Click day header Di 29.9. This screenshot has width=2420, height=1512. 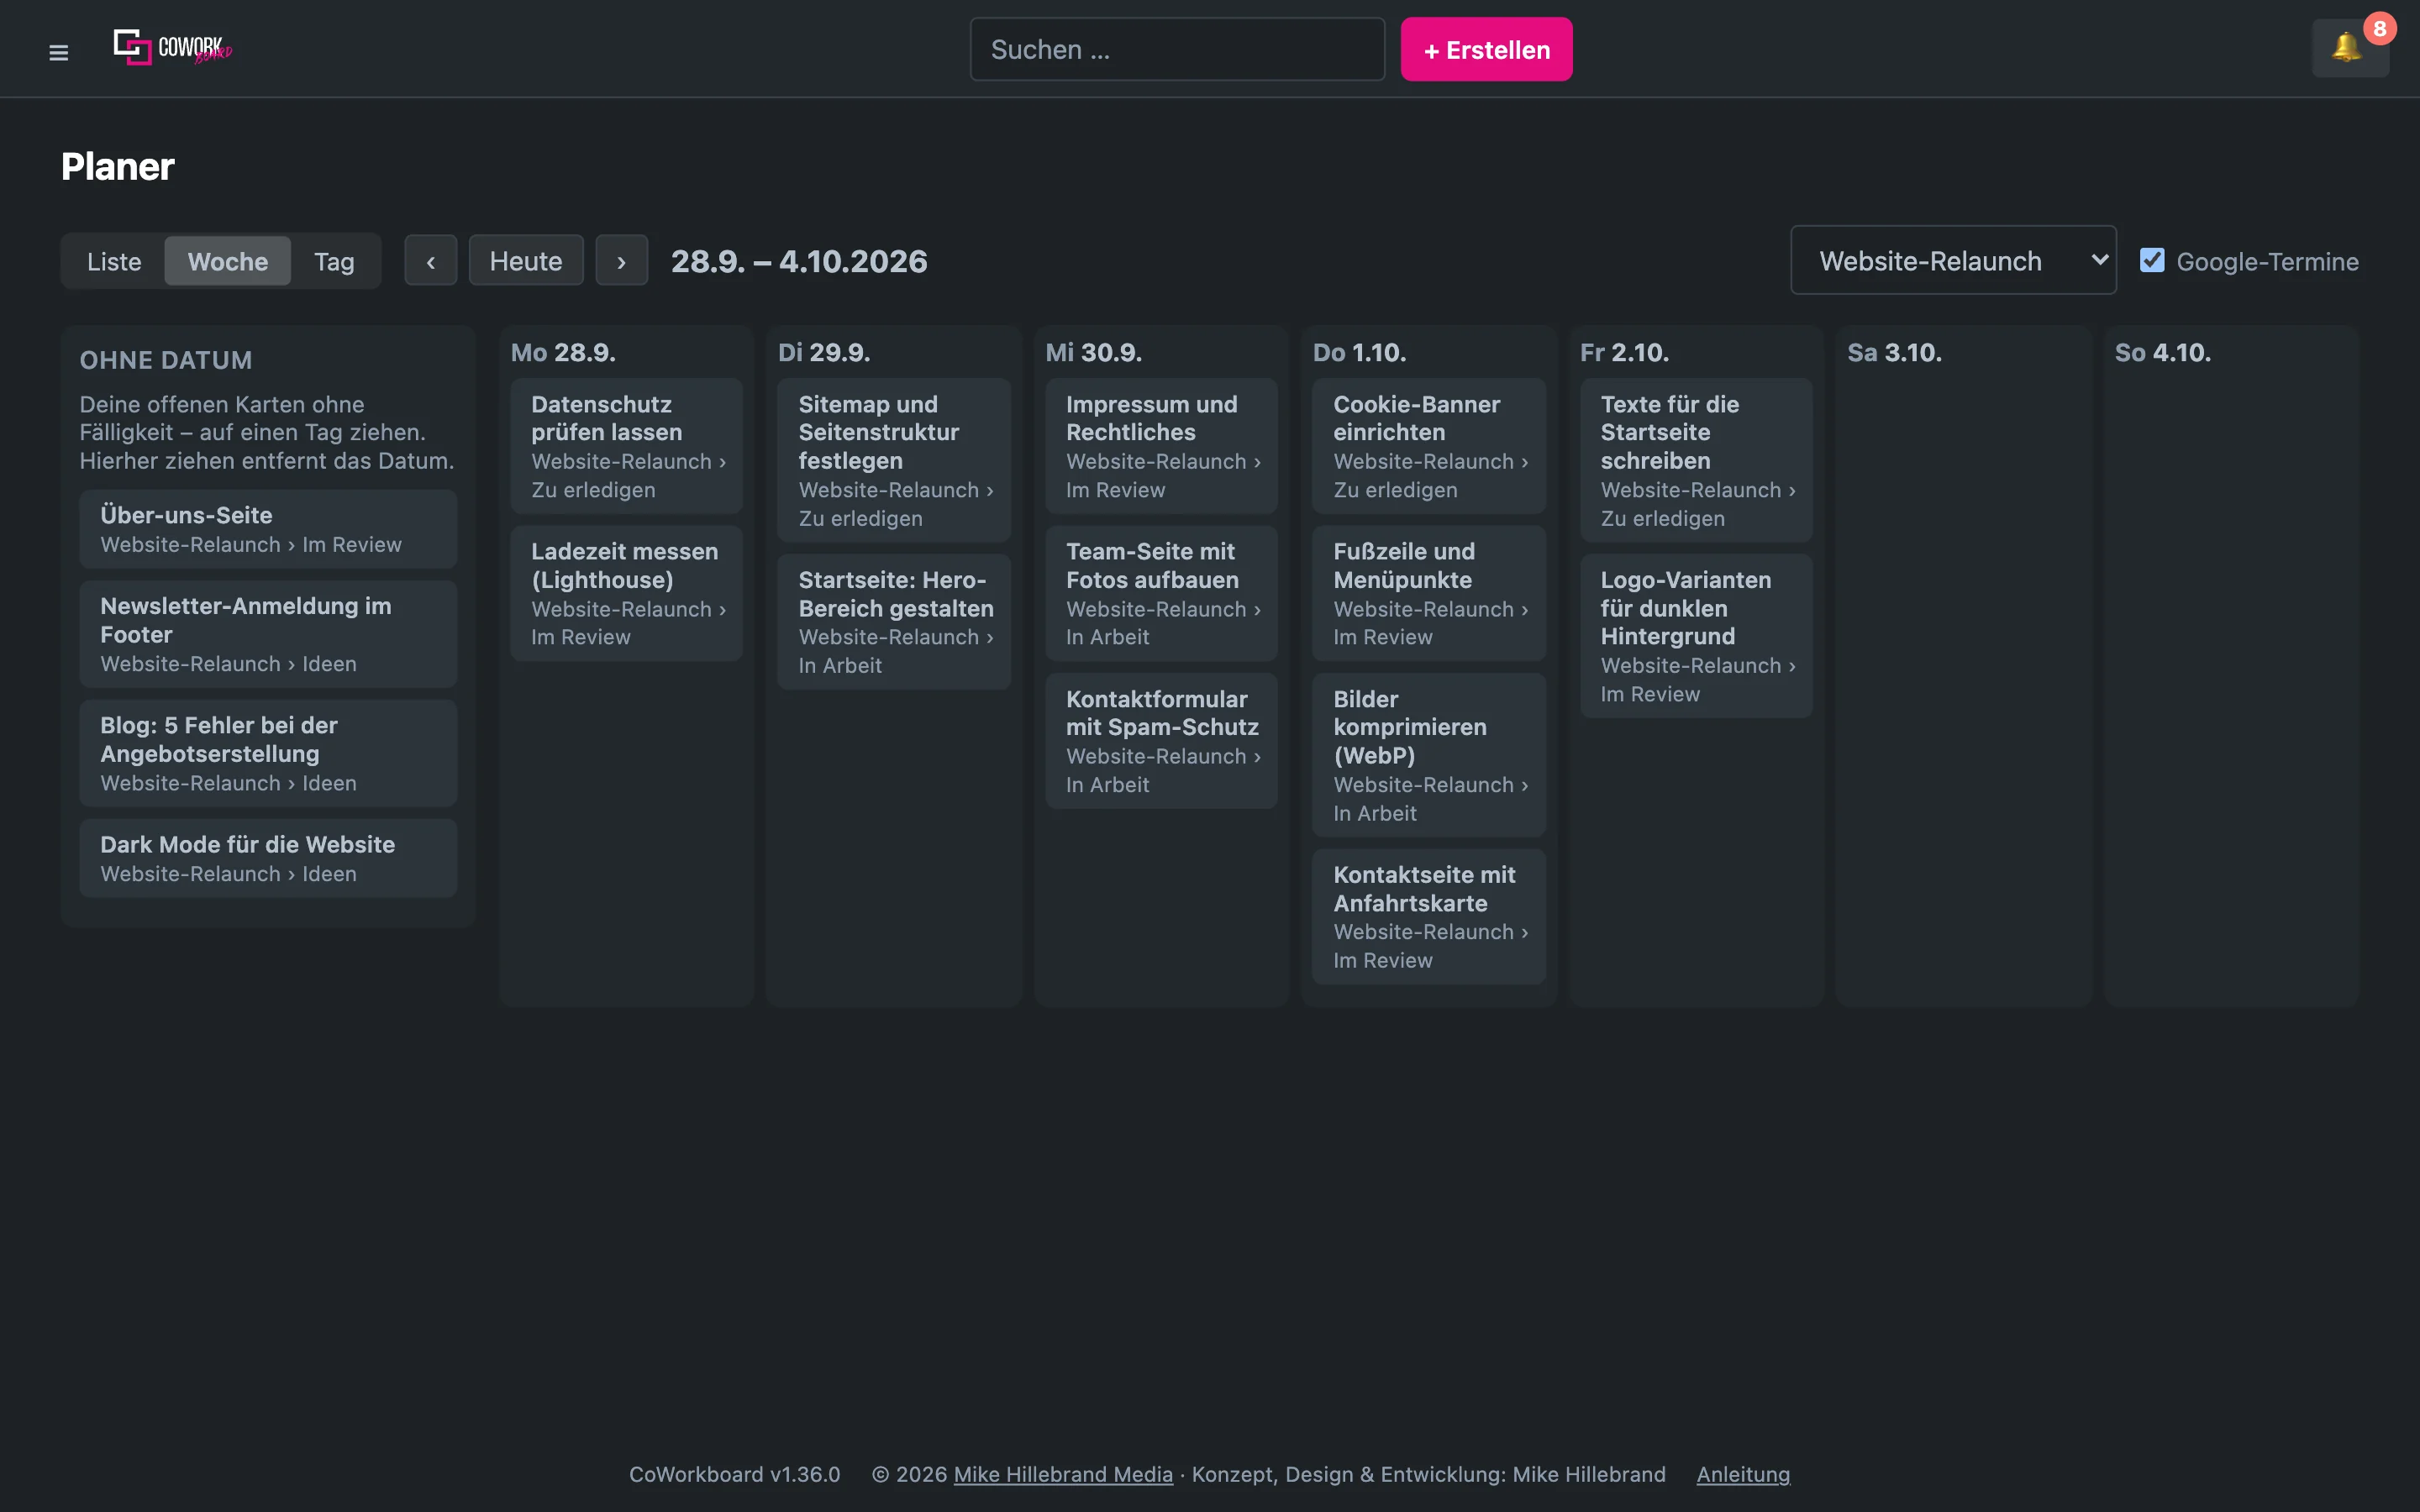tap(824, 352)
